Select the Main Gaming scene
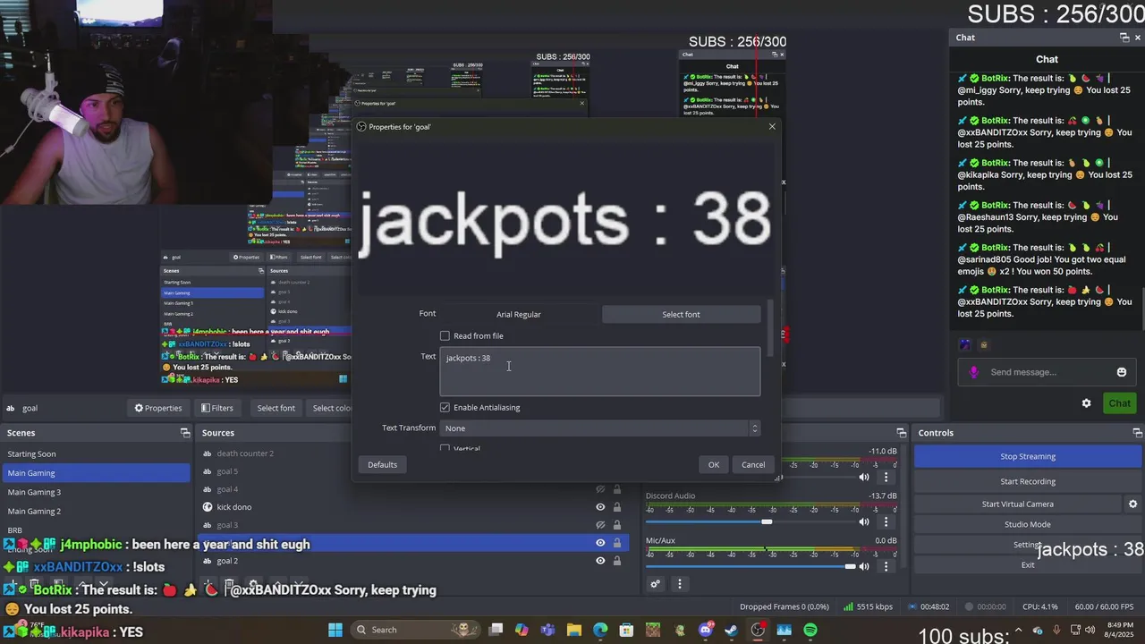 coord(96,473)
